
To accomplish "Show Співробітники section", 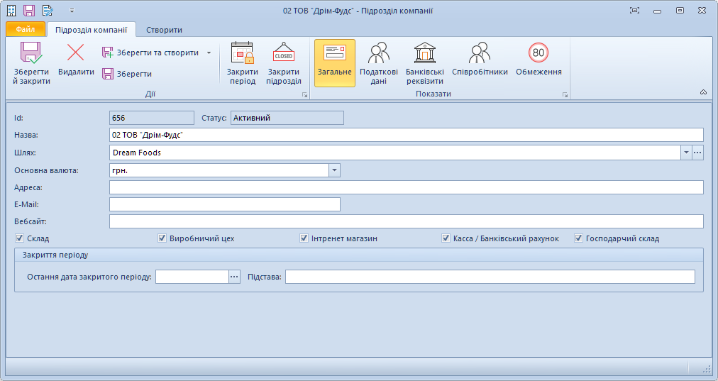I will pos(480,53).
